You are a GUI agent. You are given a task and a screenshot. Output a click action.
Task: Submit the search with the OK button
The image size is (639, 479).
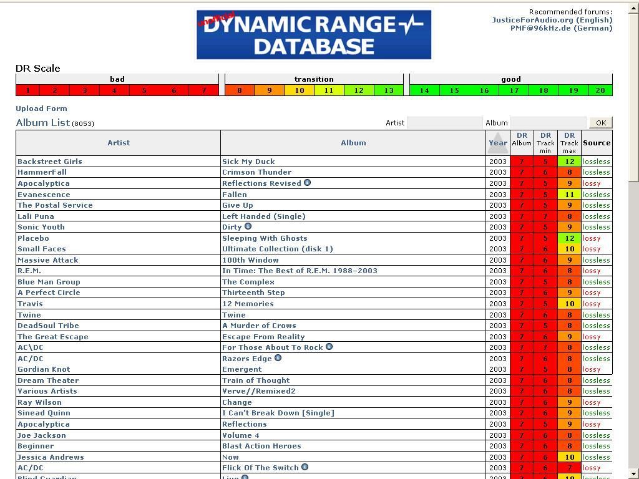click(x=601, y=123)
